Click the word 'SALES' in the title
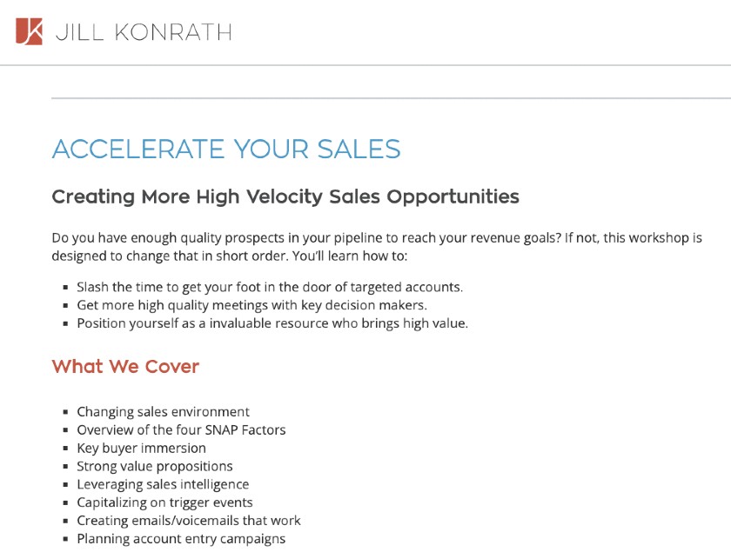 pyautogui.click(x=359, y=149)
